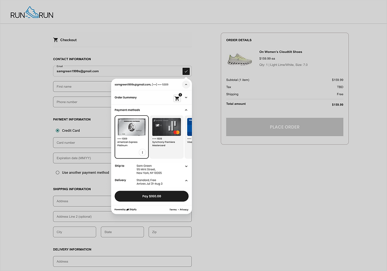
Task: Click the RunRun sneaker logo
Action: 32,13
